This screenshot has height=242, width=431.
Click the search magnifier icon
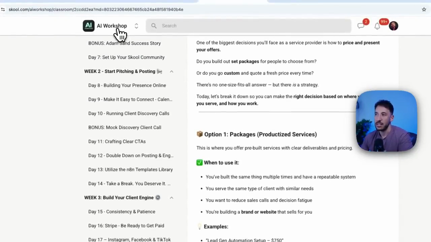coord(154,26)
